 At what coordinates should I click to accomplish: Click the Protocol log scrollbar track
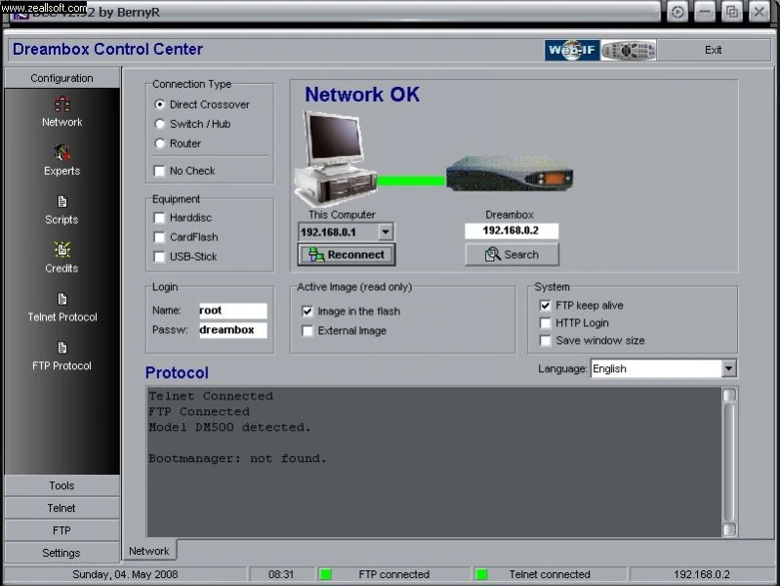[x=729, y=462]
